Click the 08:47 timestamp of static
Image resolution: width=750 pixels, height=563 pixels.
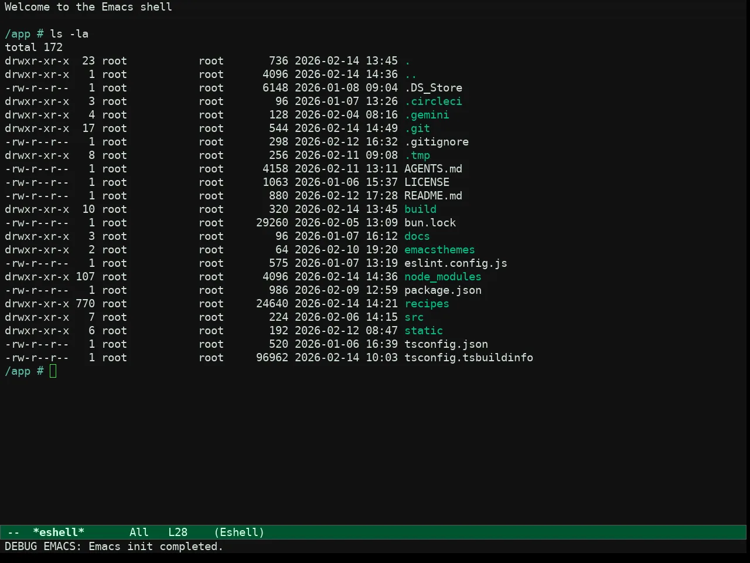point(381,331)
